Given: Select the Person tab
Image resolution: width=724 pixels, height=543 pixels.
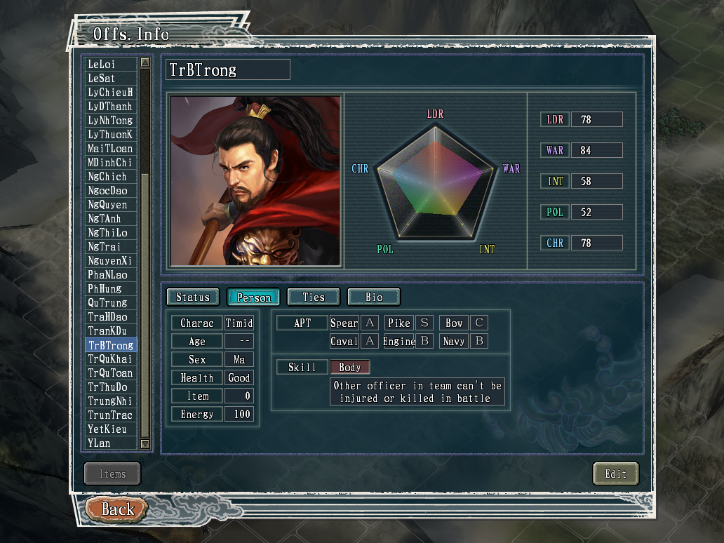Looking at the screenshot, I should pos(253,297).
